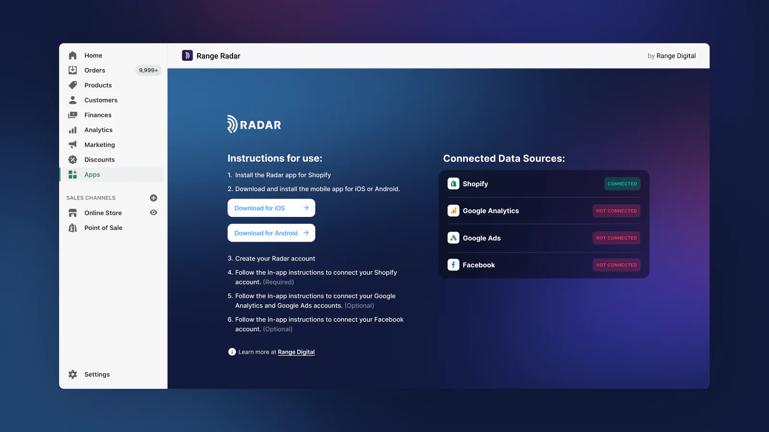769x432 pixels.
Task: Click the Facebook source icon
Action: point(453,265)
